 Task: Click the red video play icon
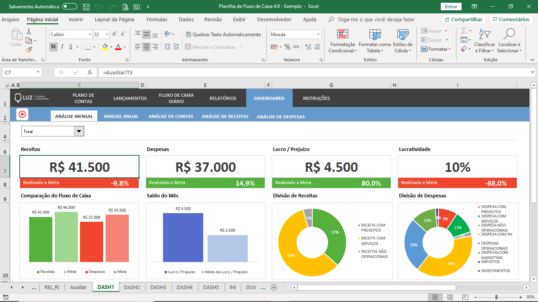pyautogui.click(x=22, y=114)
